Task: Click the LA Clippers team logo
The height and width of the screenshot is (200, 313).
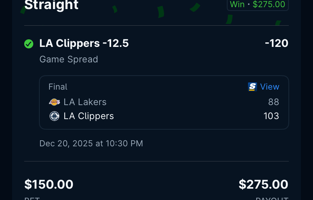Action: pos(54,116)
